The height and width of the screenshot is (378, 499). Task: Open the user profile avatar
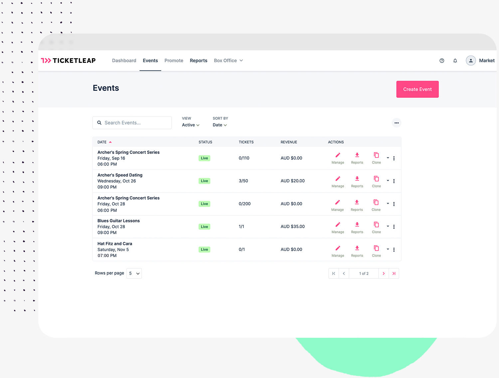click(471, 61)
